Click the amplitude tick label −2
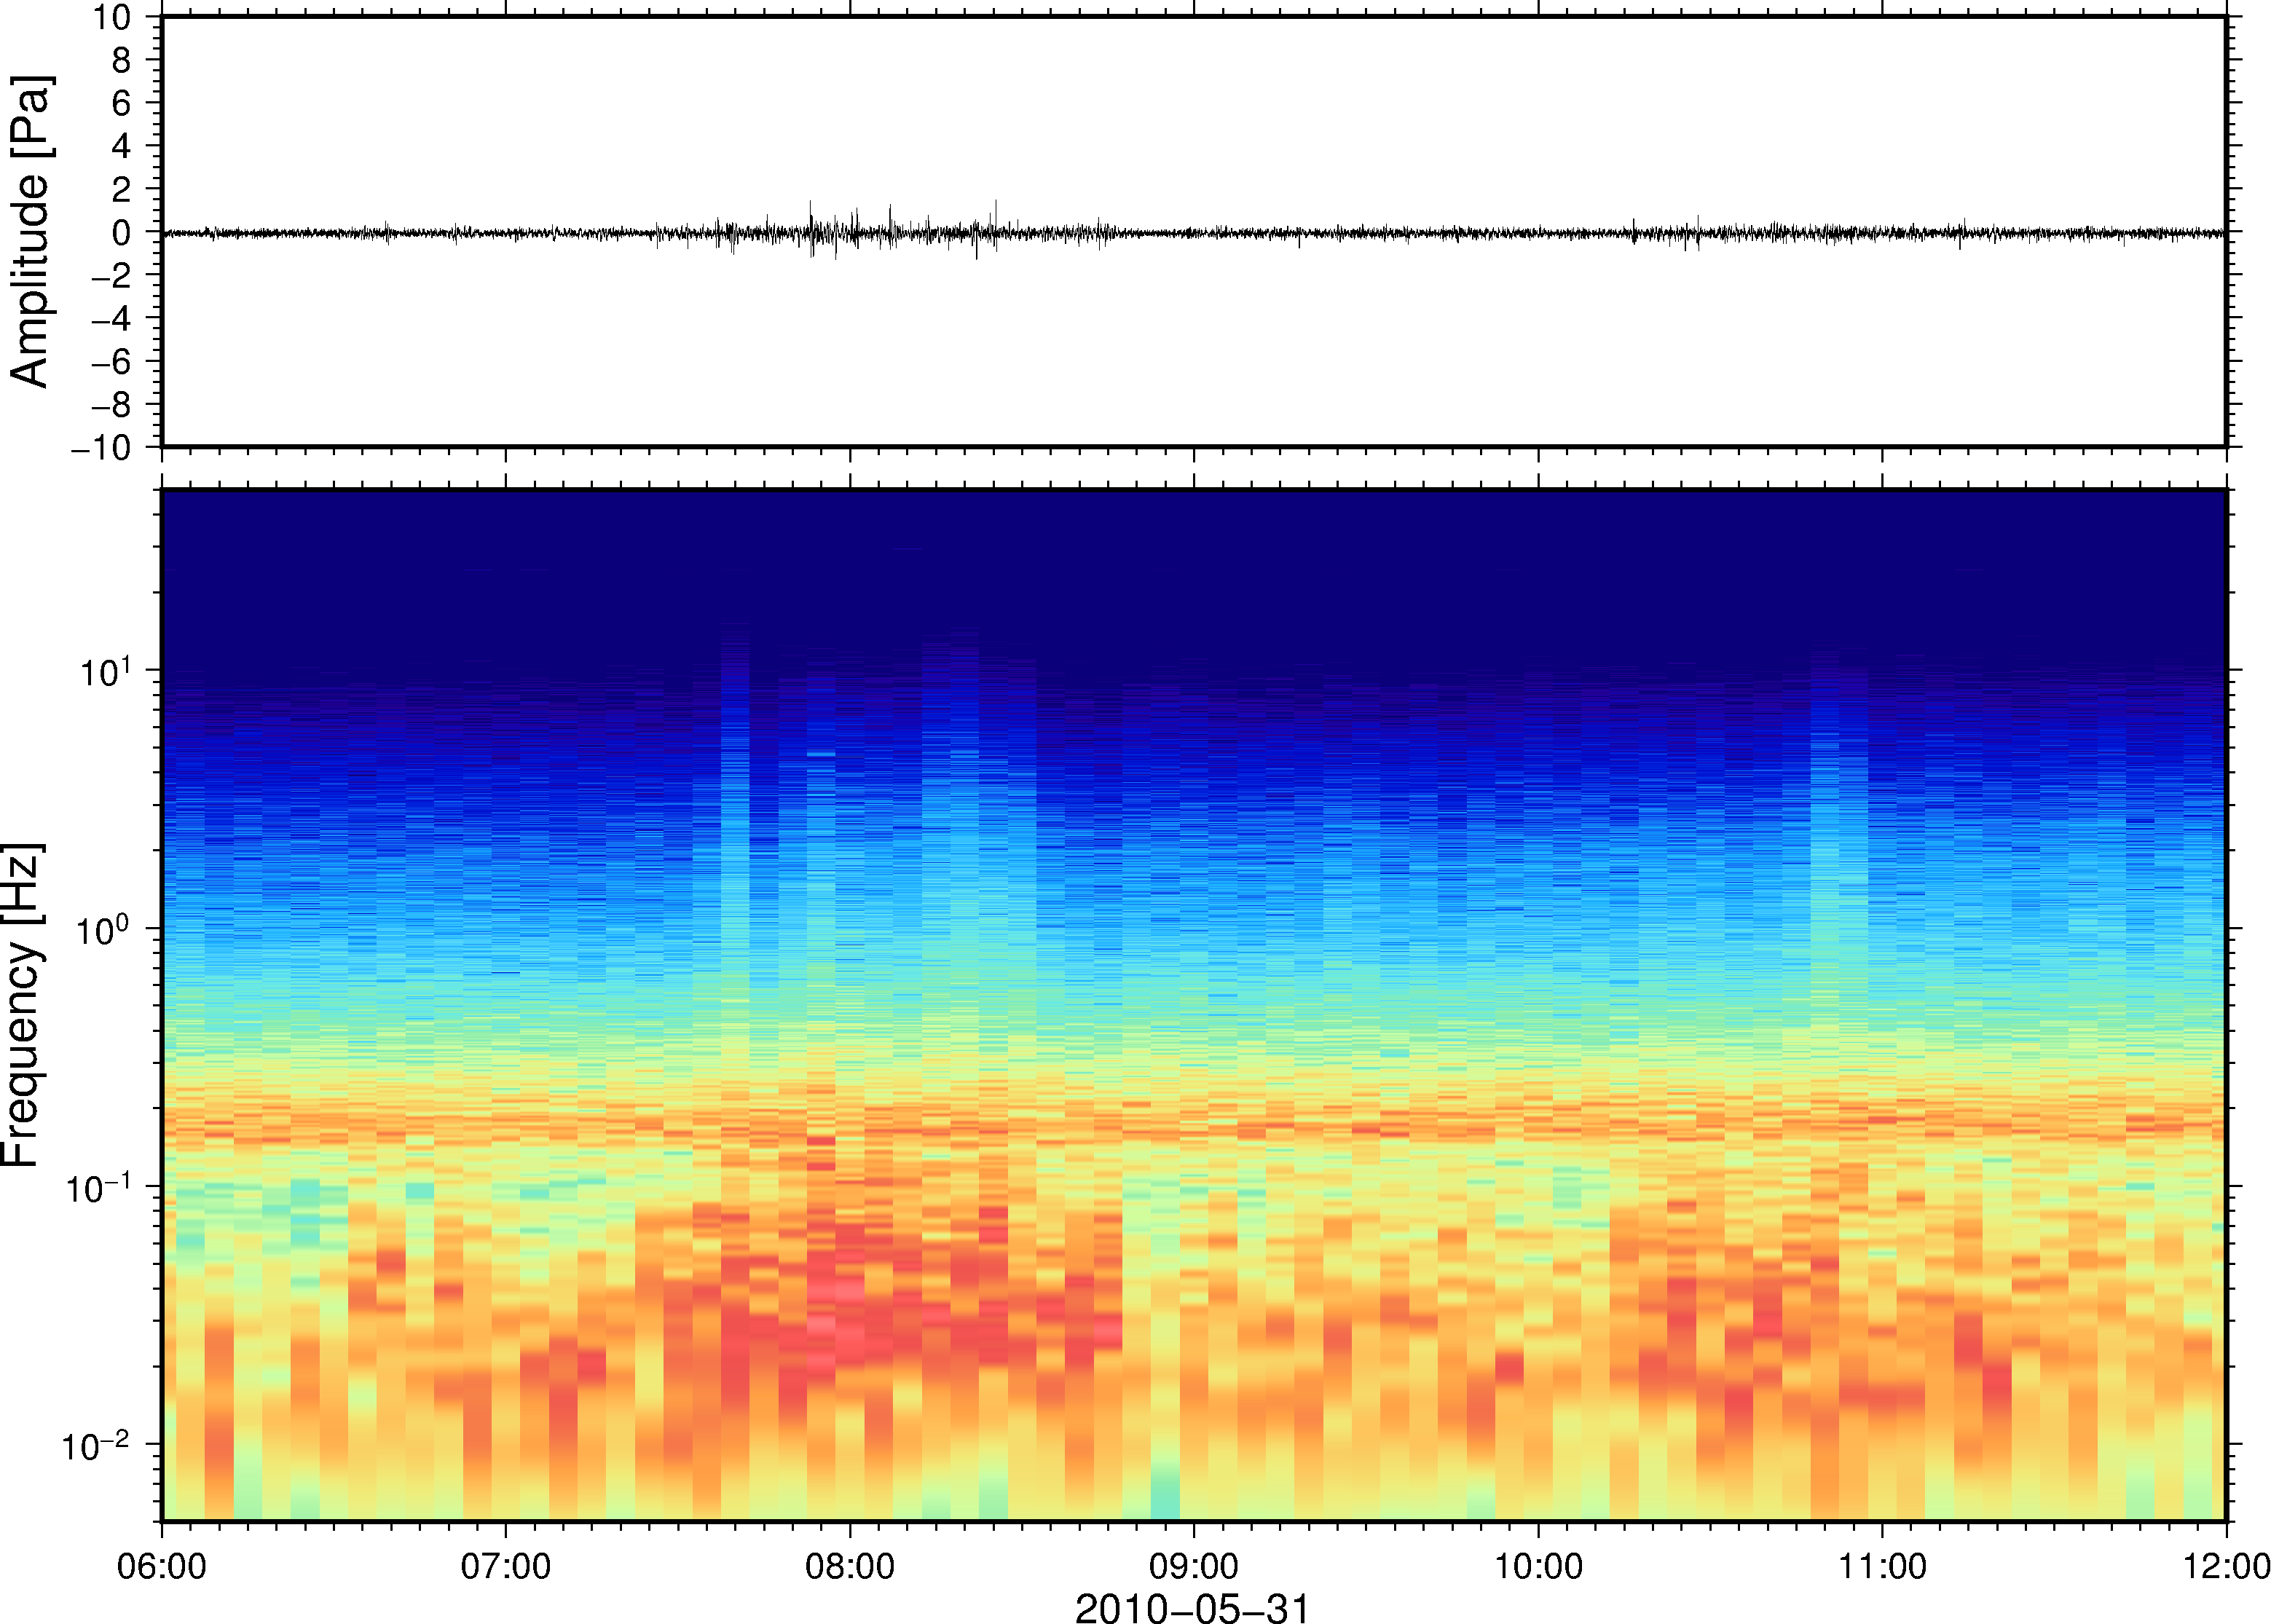This screenshot has width=2271, height=1624. coord(112,275)
